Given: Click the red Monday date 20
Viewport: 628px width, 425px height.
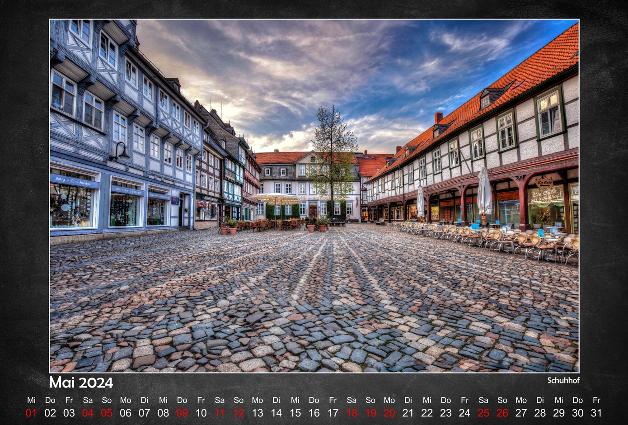Looking at the screenshot, I should point(389,413).
